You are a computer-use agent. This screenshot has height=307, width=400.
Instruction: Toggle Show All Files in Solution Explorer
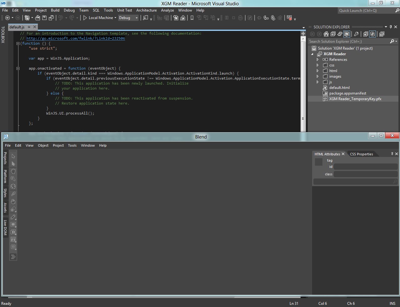coord(347,34)
